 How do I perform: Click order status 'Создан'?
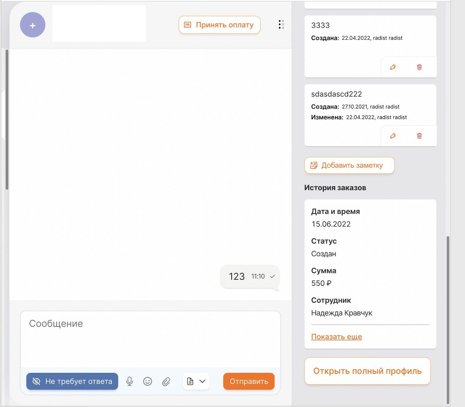[x=324, y=254]
